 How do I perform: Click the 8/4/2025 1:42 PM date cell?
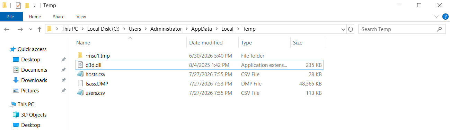(209, 65)
